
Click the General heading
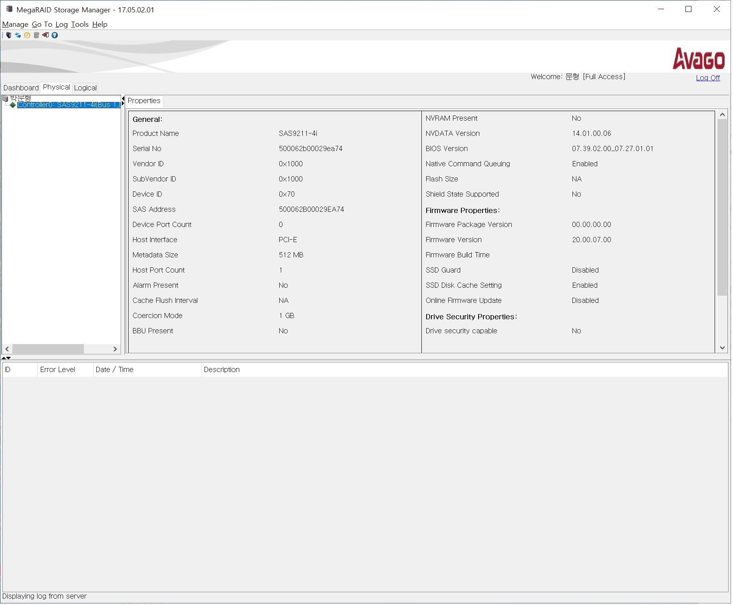[x=147, y=119]
